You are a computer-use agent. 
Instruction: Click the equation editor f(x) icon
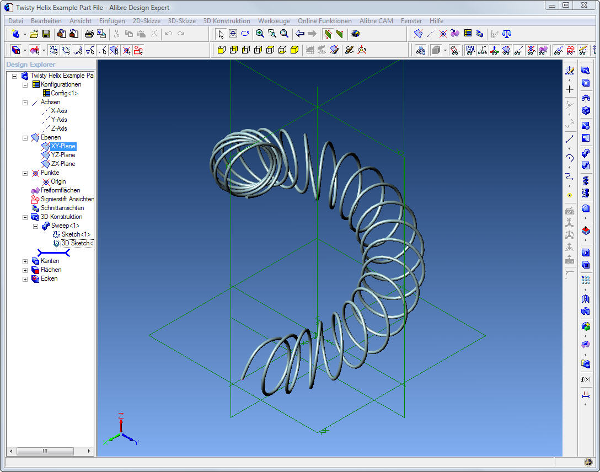pos(586,379)
